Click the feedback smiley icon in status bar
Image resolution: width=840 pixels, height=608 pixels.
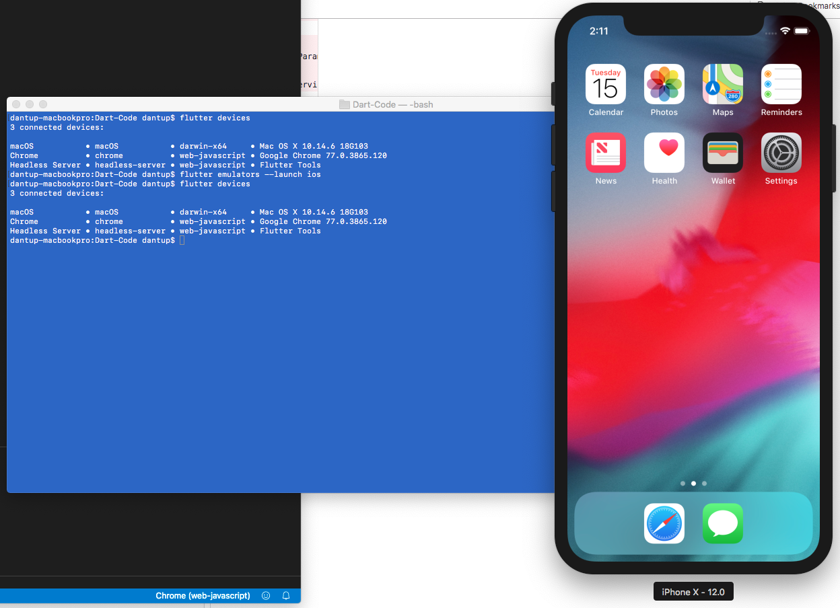coord(266,596)
